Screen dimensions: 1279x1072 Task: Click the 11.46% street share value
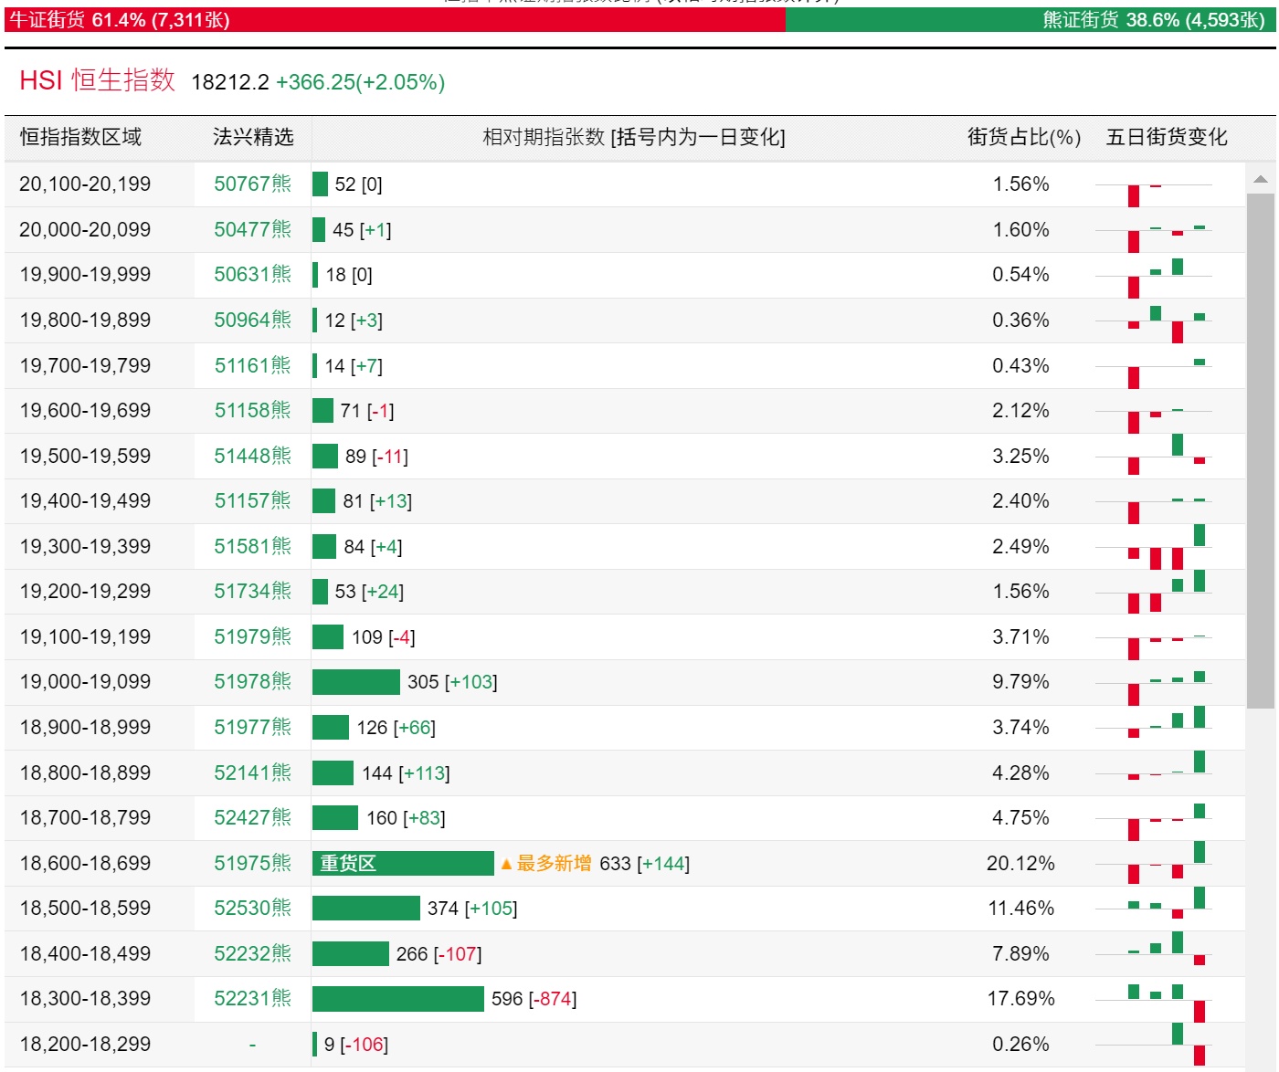click(x=1020, y=909)
